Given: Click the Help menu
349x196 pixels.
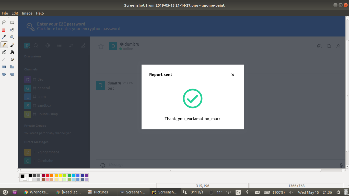Looking at the screenshot, I should [x=40, y=13].
